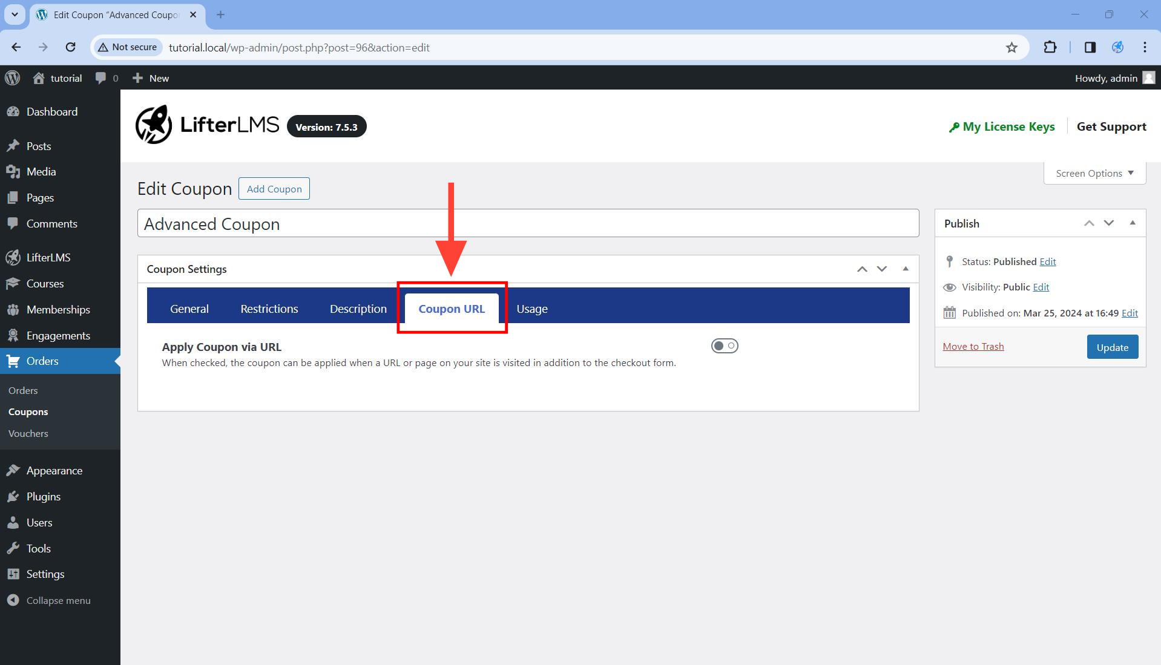Move Publish panel down
Image resolution: width=1161 pixels, height=665 pixels.
[x=1109, y=223]
